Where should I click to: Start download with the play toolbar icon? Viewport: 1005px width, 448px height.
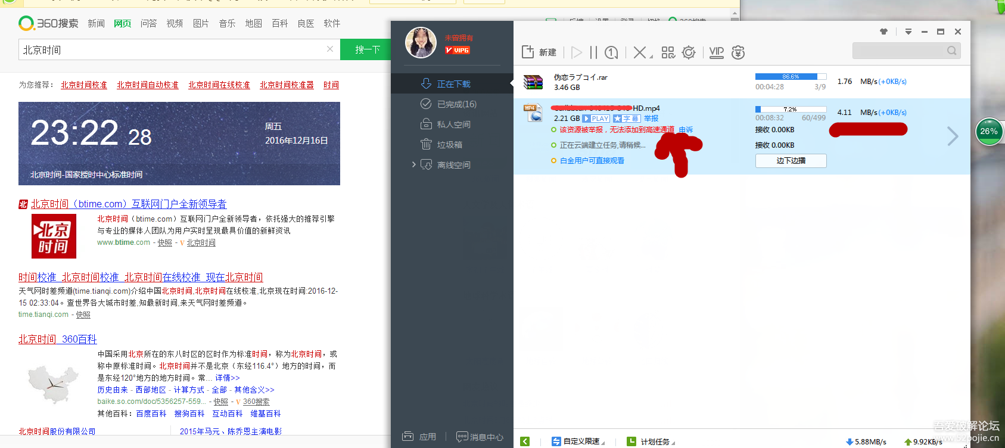pos(576,52)
